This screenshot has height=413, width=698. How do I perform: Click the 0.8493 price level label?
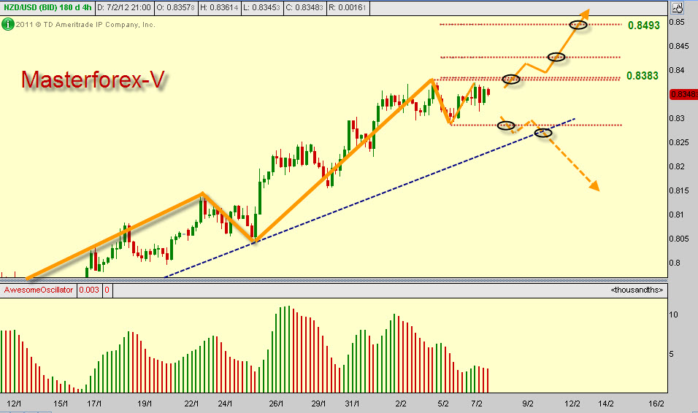point(643,25)
